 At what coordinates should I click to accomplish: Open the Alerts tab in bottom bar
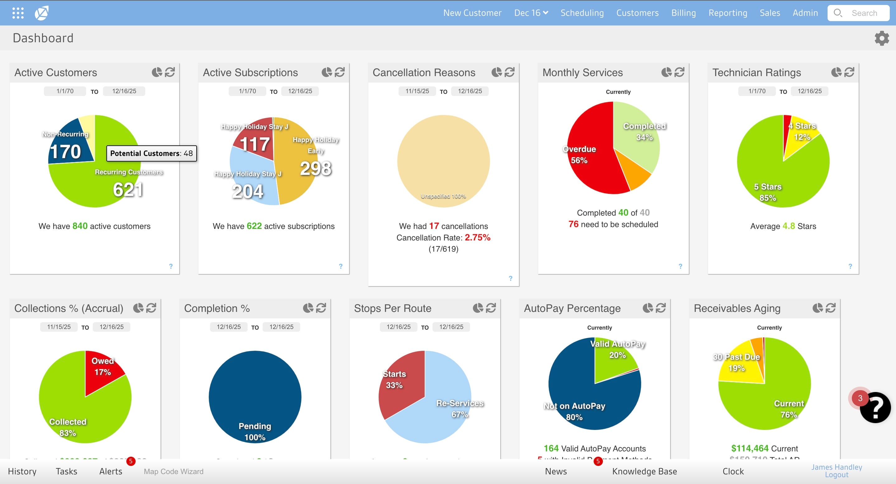(111, 471)
